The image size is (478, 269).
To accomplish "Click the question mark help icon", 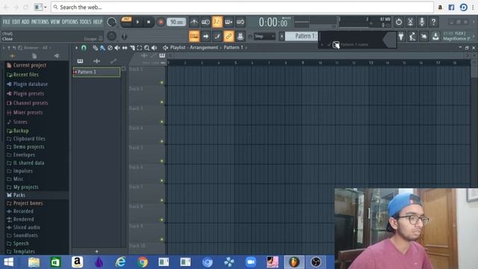I will 433,22.
